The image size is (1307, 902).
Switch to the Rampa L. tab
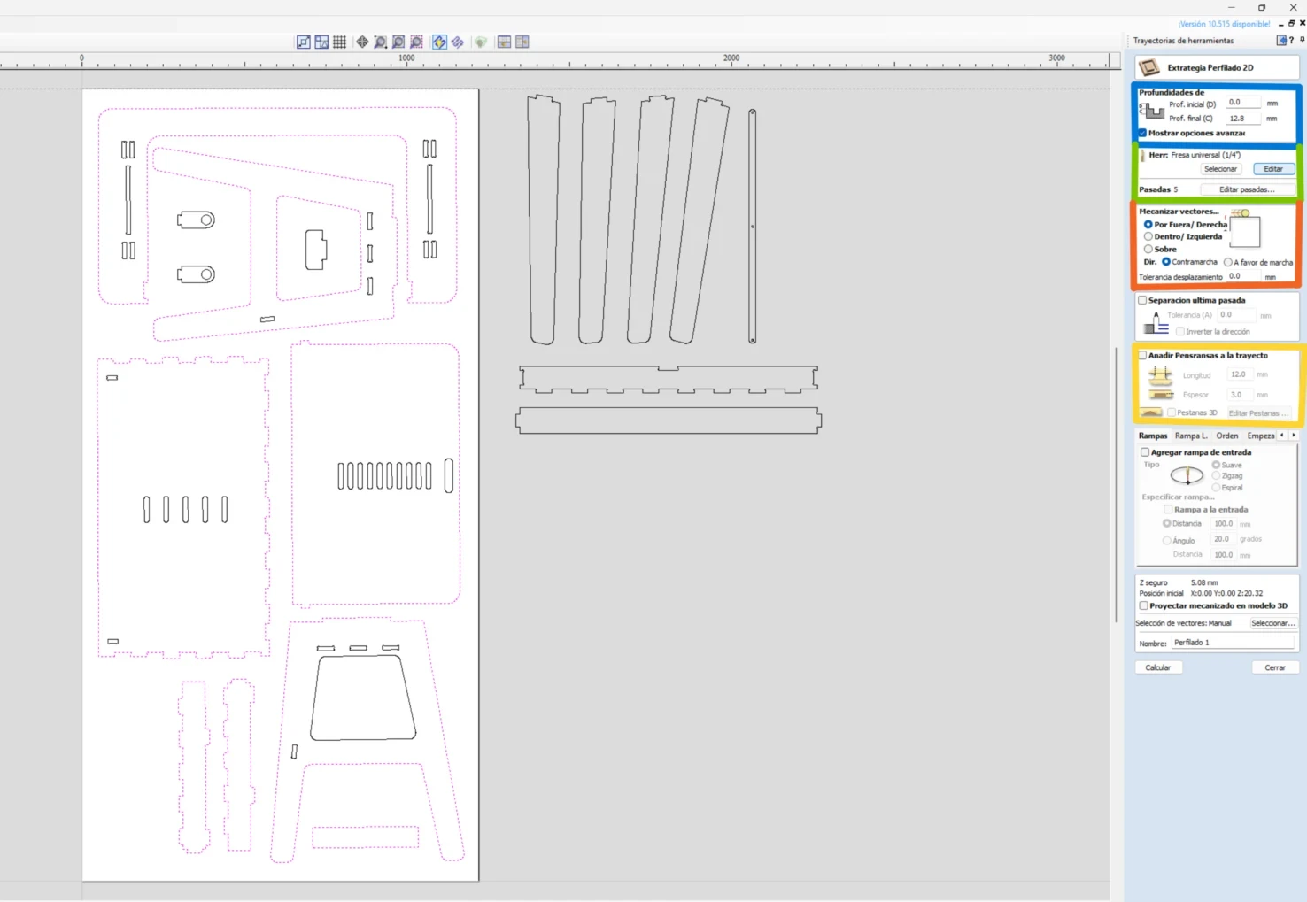(1191, 436)
